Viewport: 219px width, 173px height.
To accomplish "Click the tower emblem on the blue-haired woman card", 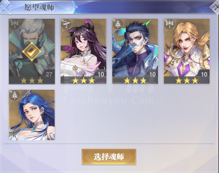I will point(14,95).
